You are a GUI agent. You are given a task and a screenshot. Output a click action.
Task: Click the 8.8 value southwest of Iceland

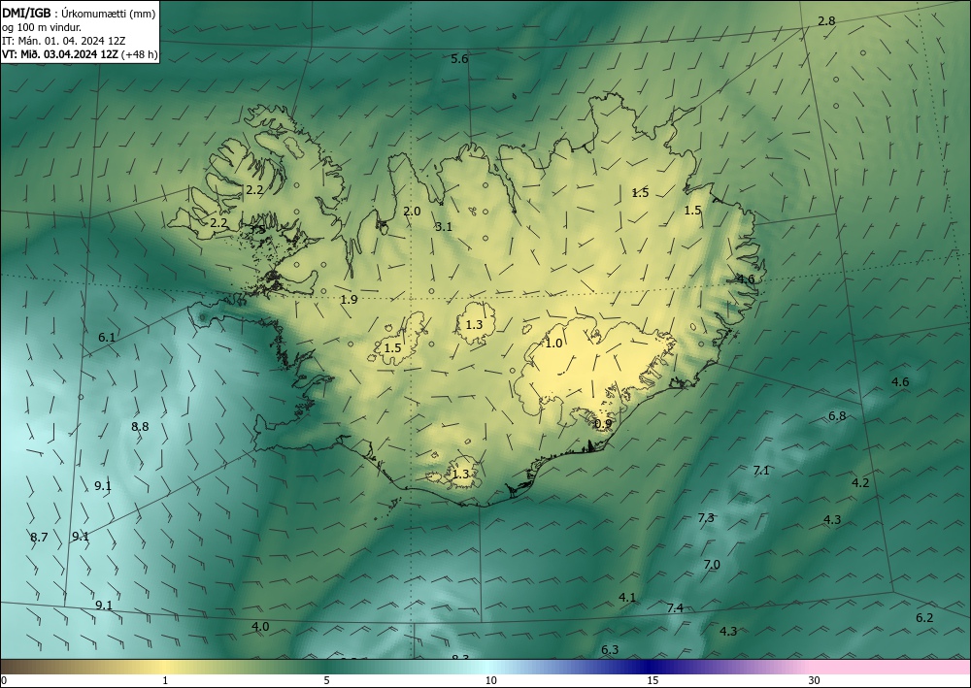140,427
